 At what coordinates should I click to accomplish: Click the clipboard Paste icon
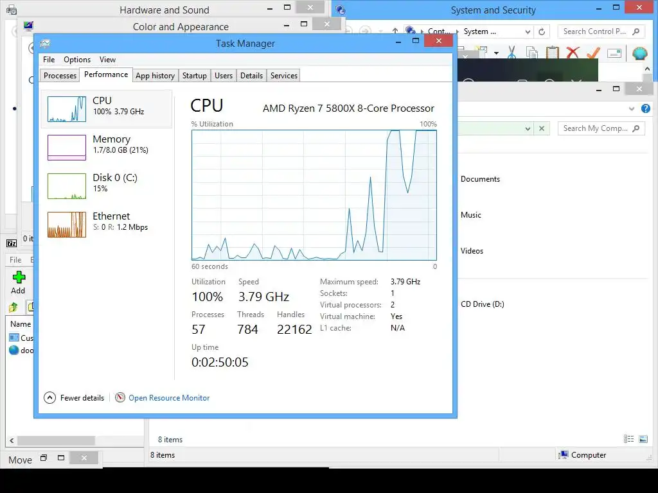(x=552, y=53)
